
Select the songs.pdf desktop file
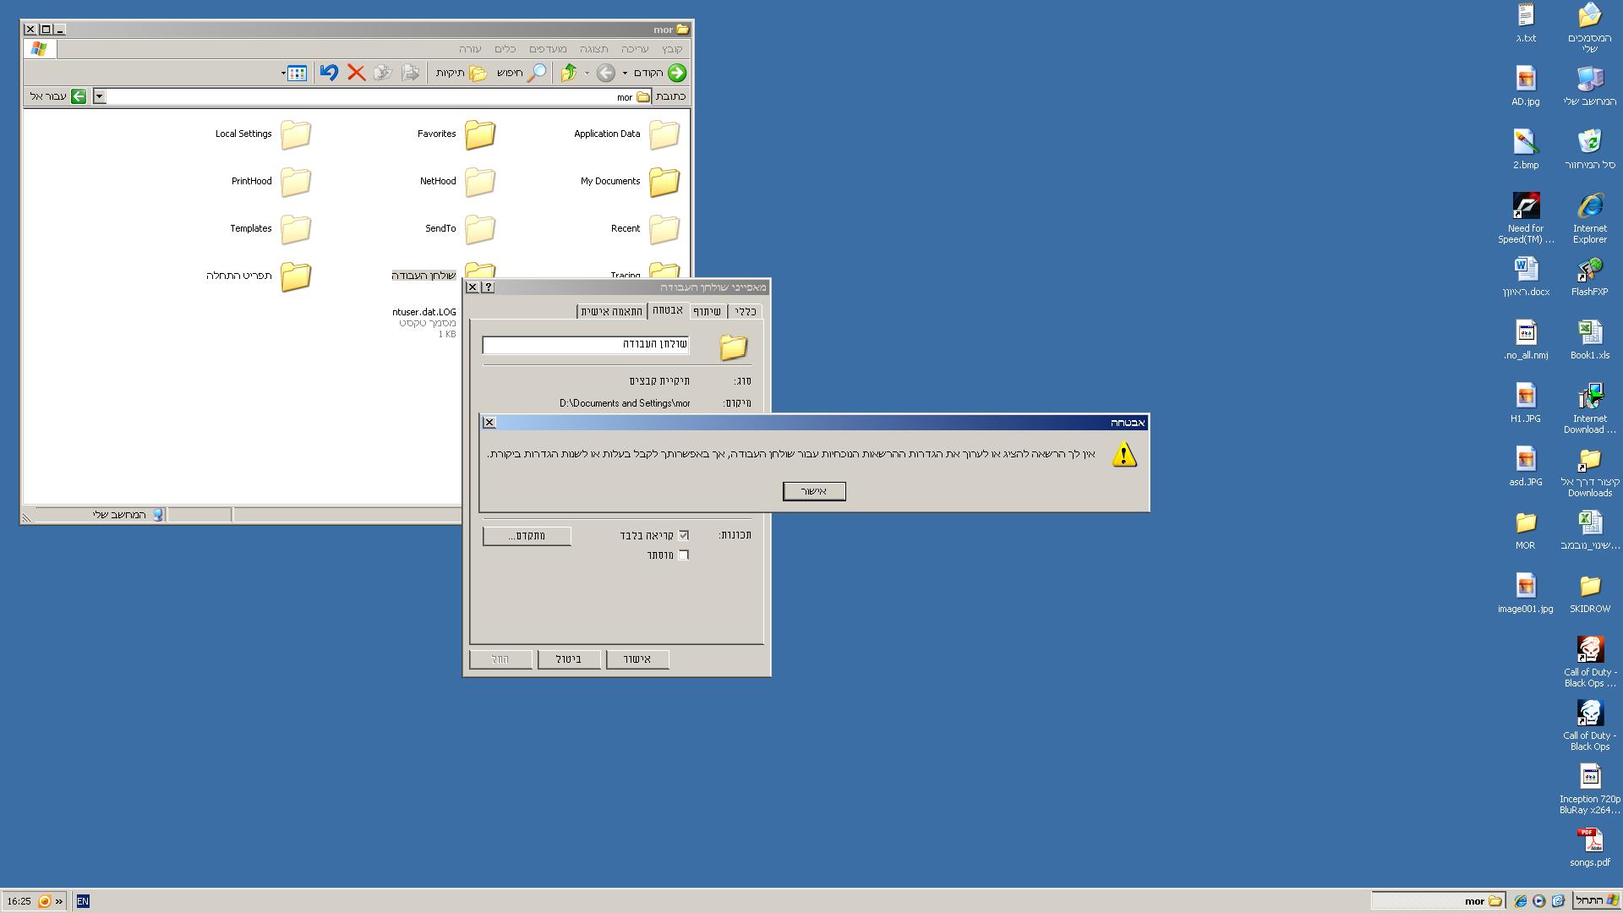(1589, 847)
